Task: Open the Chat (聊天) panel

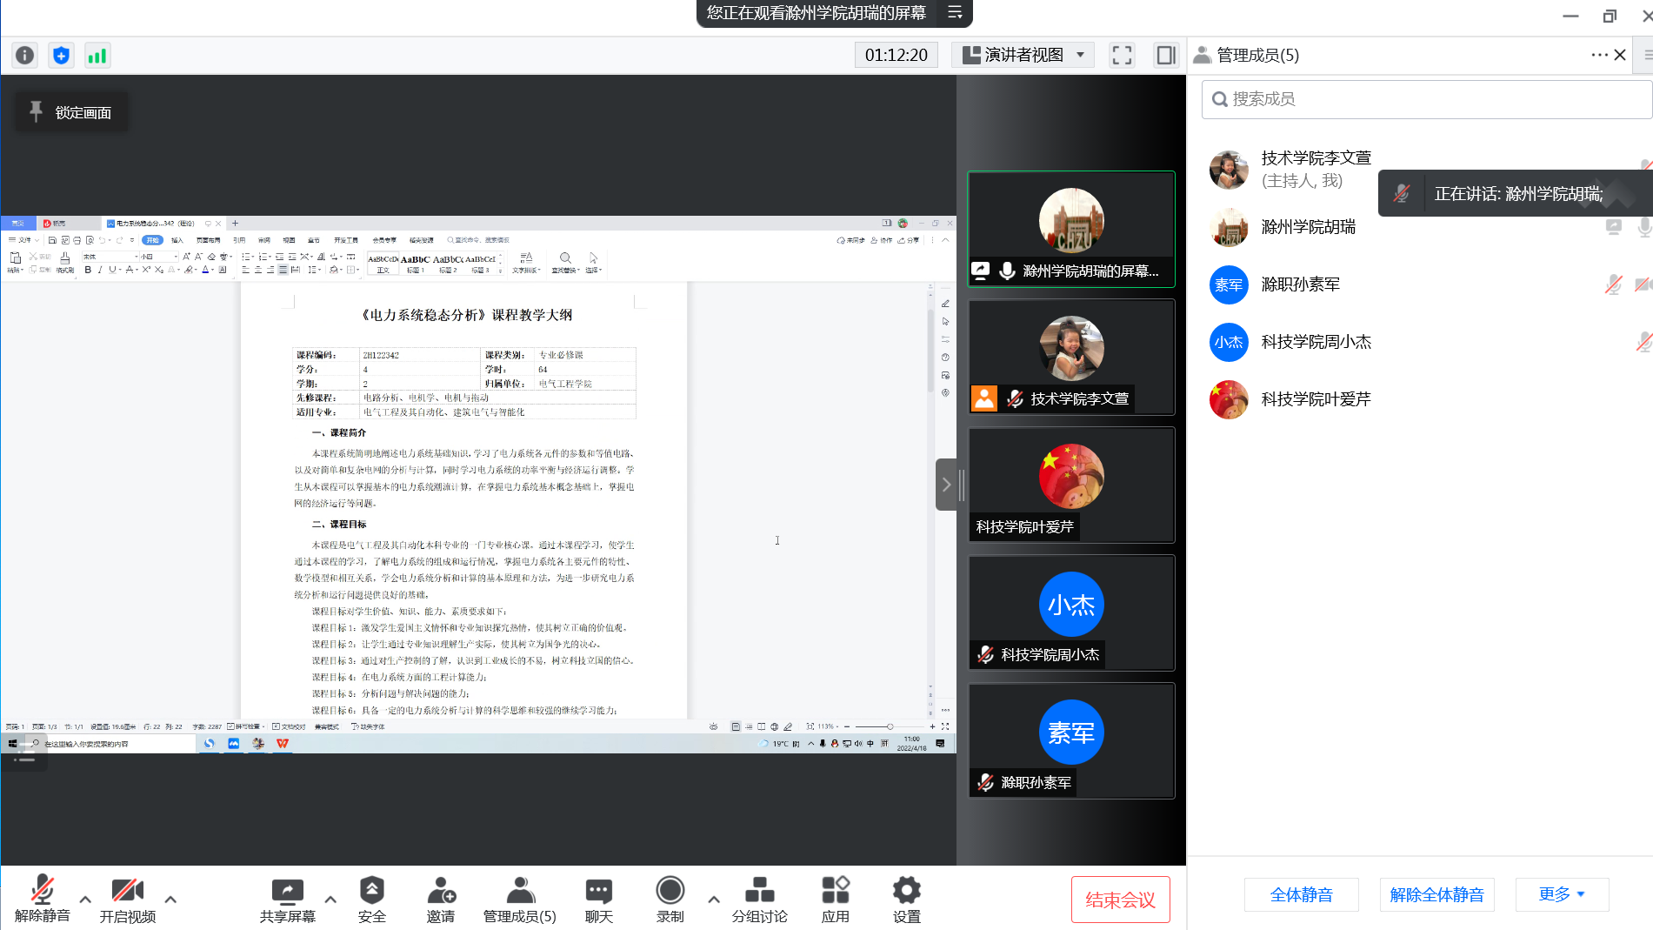Action: point(598,900)
